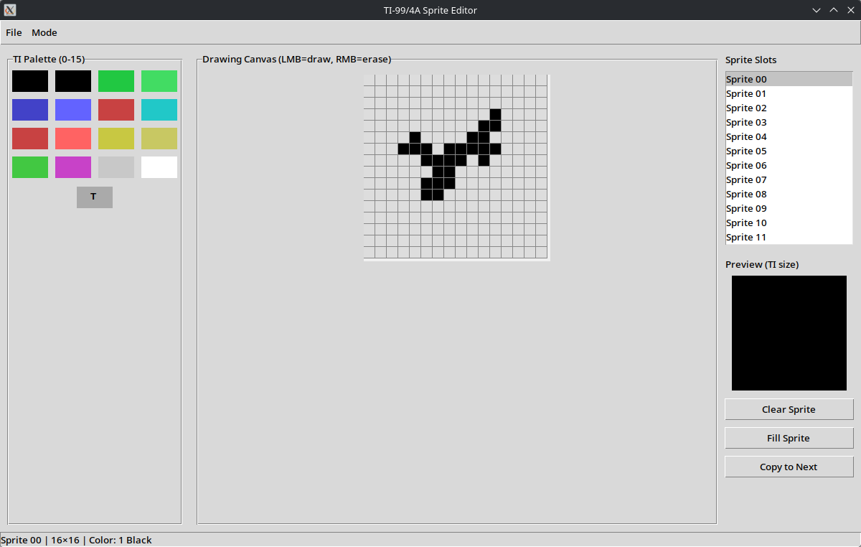Click the sprite drawing canvas grid

coord(456,167)
